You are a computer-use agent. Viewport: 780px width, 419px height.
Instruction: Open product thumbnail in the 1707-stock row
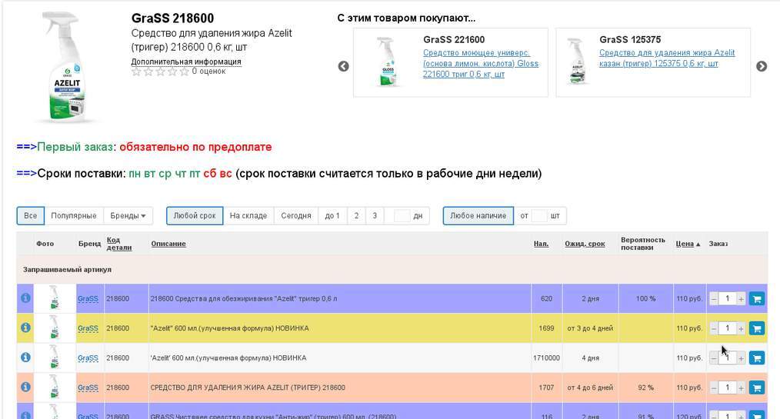click(54, 387)
